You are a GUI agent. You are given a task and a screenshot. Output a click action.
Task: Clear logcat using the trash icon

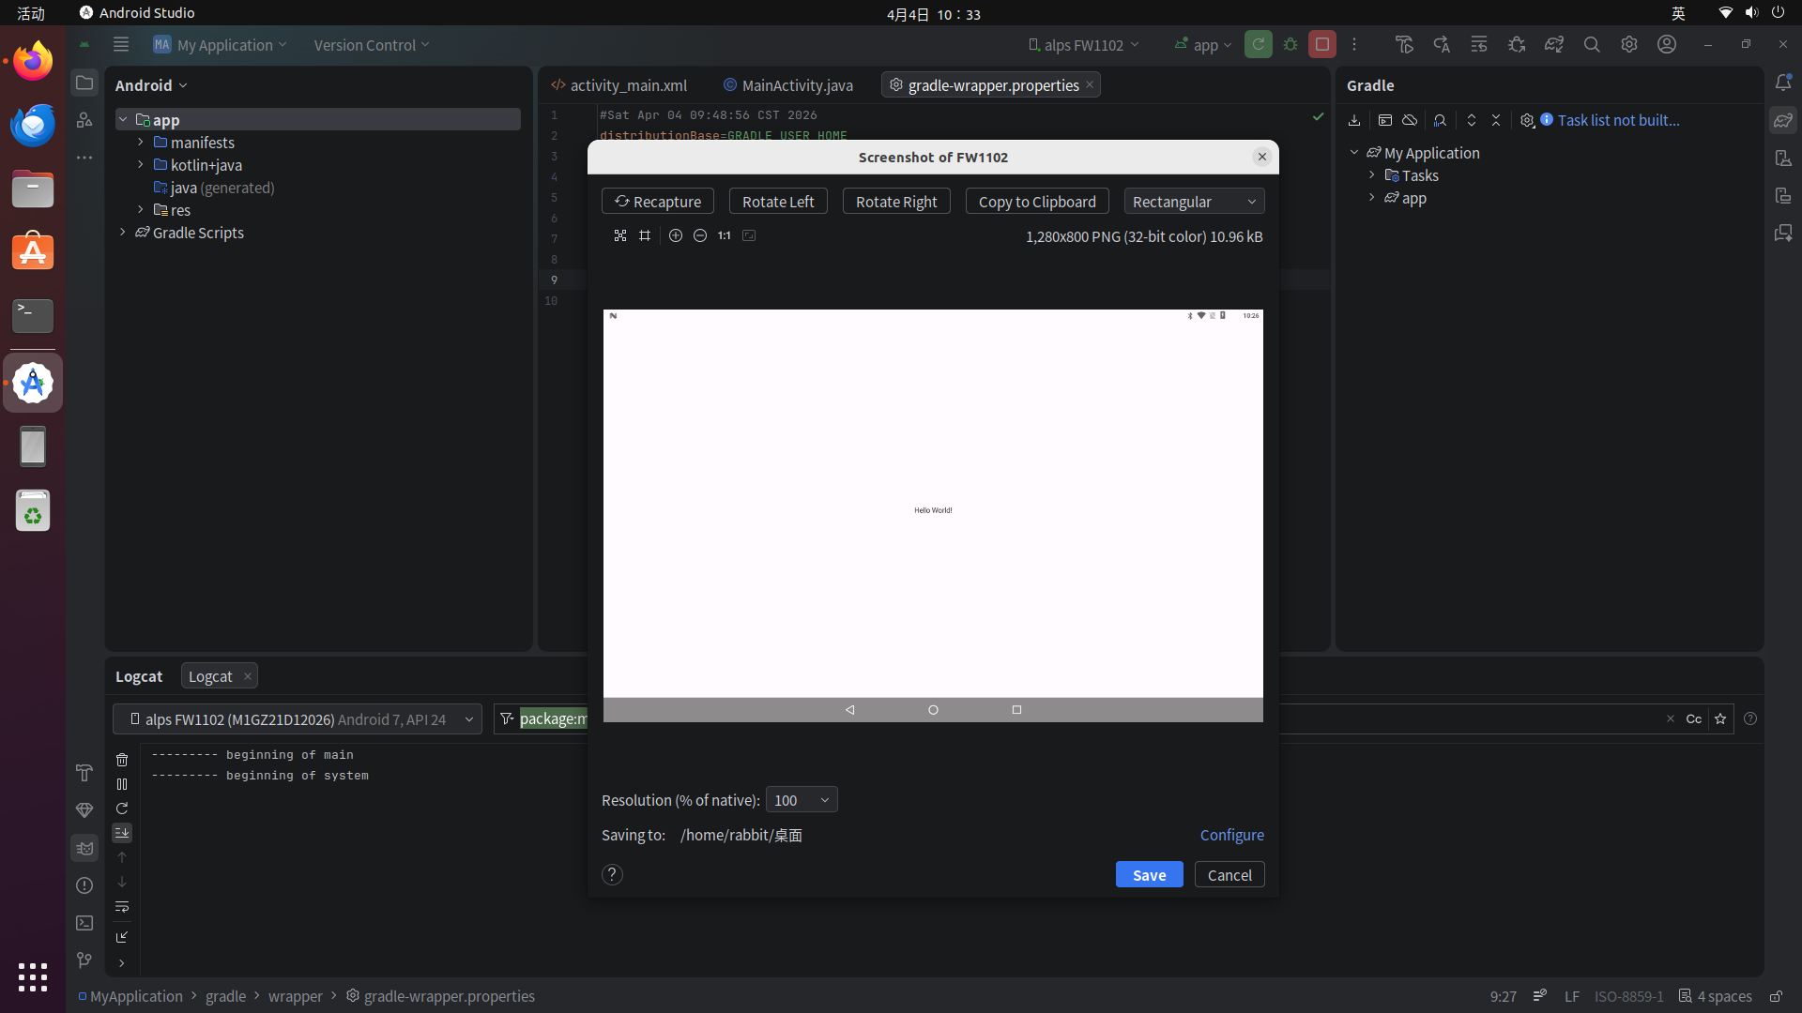122,760
